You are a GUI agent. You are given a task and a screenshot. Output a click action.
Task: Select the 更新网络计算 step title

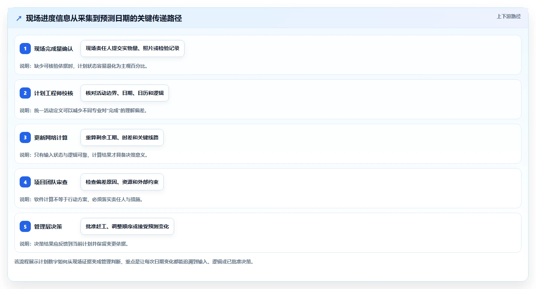(x=51, y=137)
